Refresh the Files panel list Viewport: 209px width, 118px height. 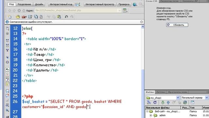(x=155, y=103)
